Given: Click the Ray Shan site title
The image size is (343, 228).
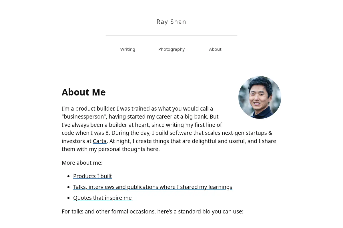Looking at the screenshot, I should coord(171,22).
